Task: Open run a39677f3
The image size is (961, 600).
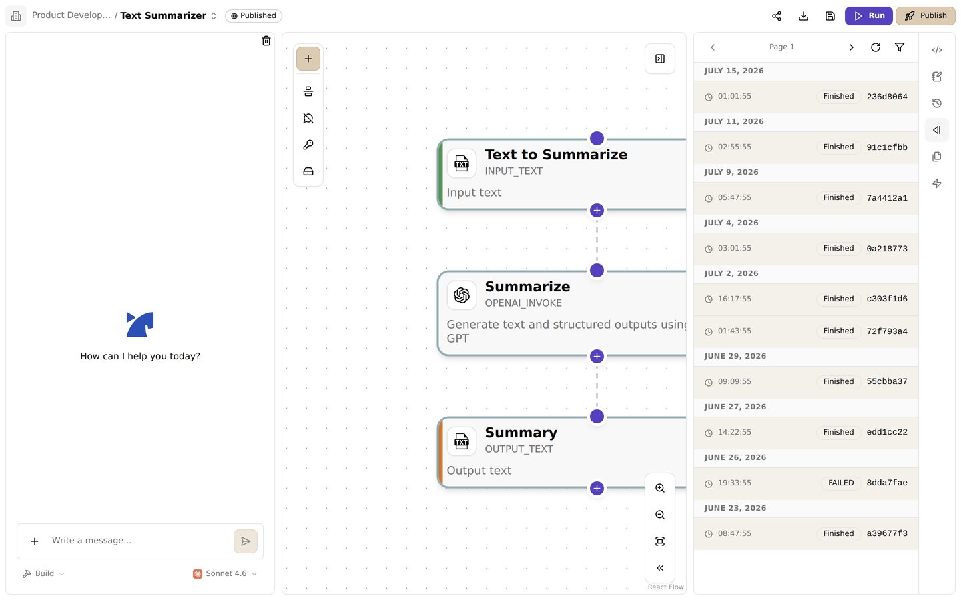Action: click(806, 534)
